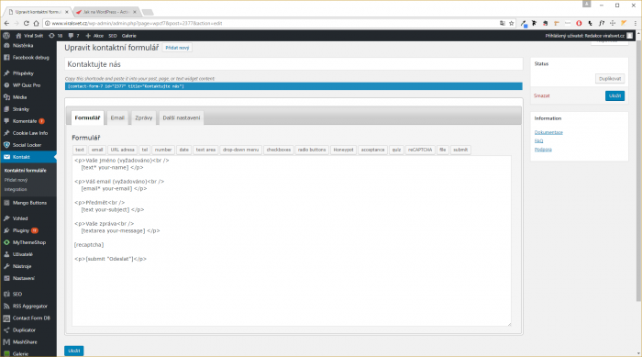The width and height of the screenshot is (642, 357).
Task: Open Pluginy plug icon in sidebar
Action: pos(6,230)
